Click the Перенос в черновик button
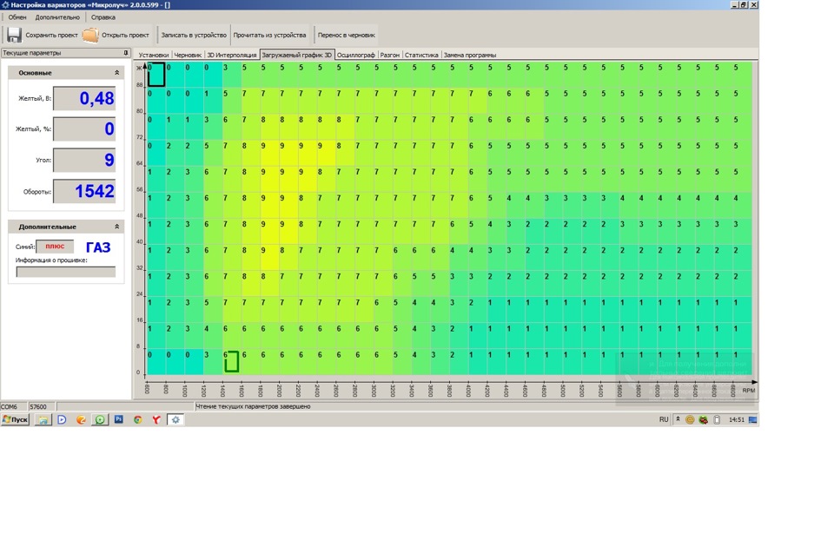The height and width of the screenshot is (553, 834). point(347,35)
